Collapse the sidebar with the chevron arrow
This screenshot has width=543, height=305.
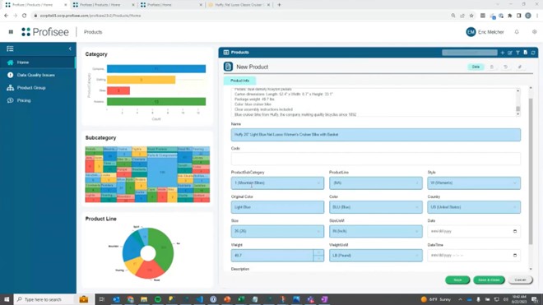click(x=70, y=49)
